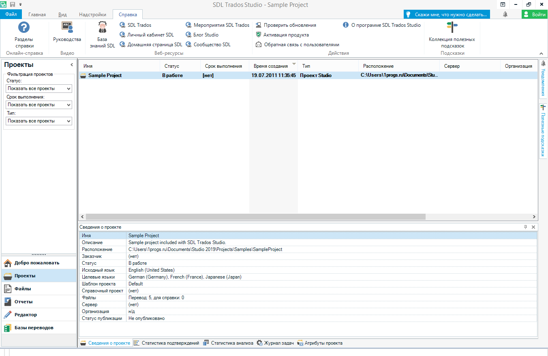Sort by the Расположение column header
548x356 pixels.
coord(399,66)
